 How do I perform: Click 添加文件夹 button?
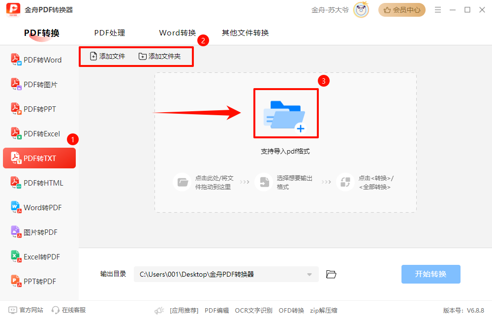(160, 56)
